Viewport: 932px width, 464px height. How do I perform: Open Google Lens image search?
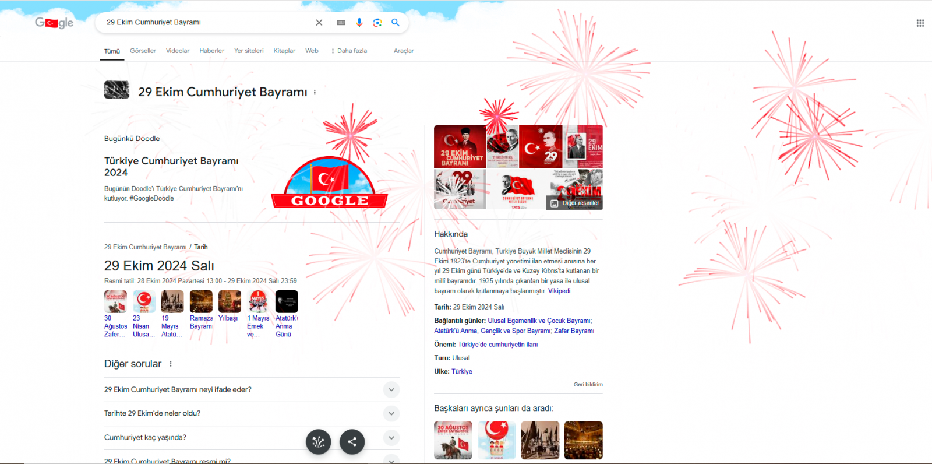coord(377,23)
